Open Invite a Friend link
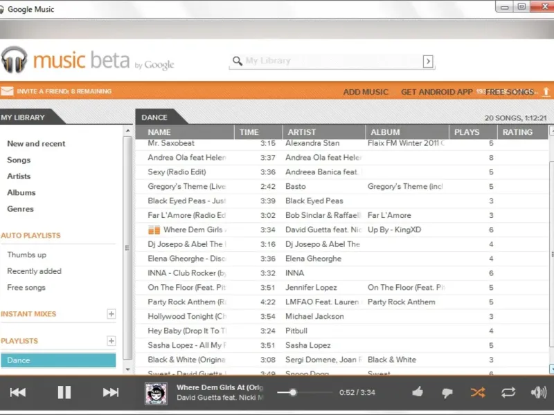The height and width of the screenshot is (415, 554). [64, 91]
